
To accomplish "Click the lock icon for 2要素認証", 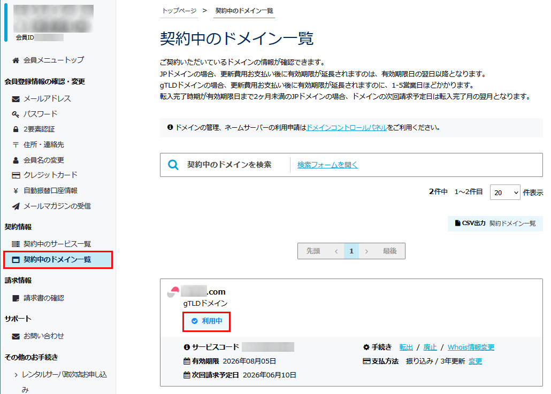I will click(x=16, y=129).
